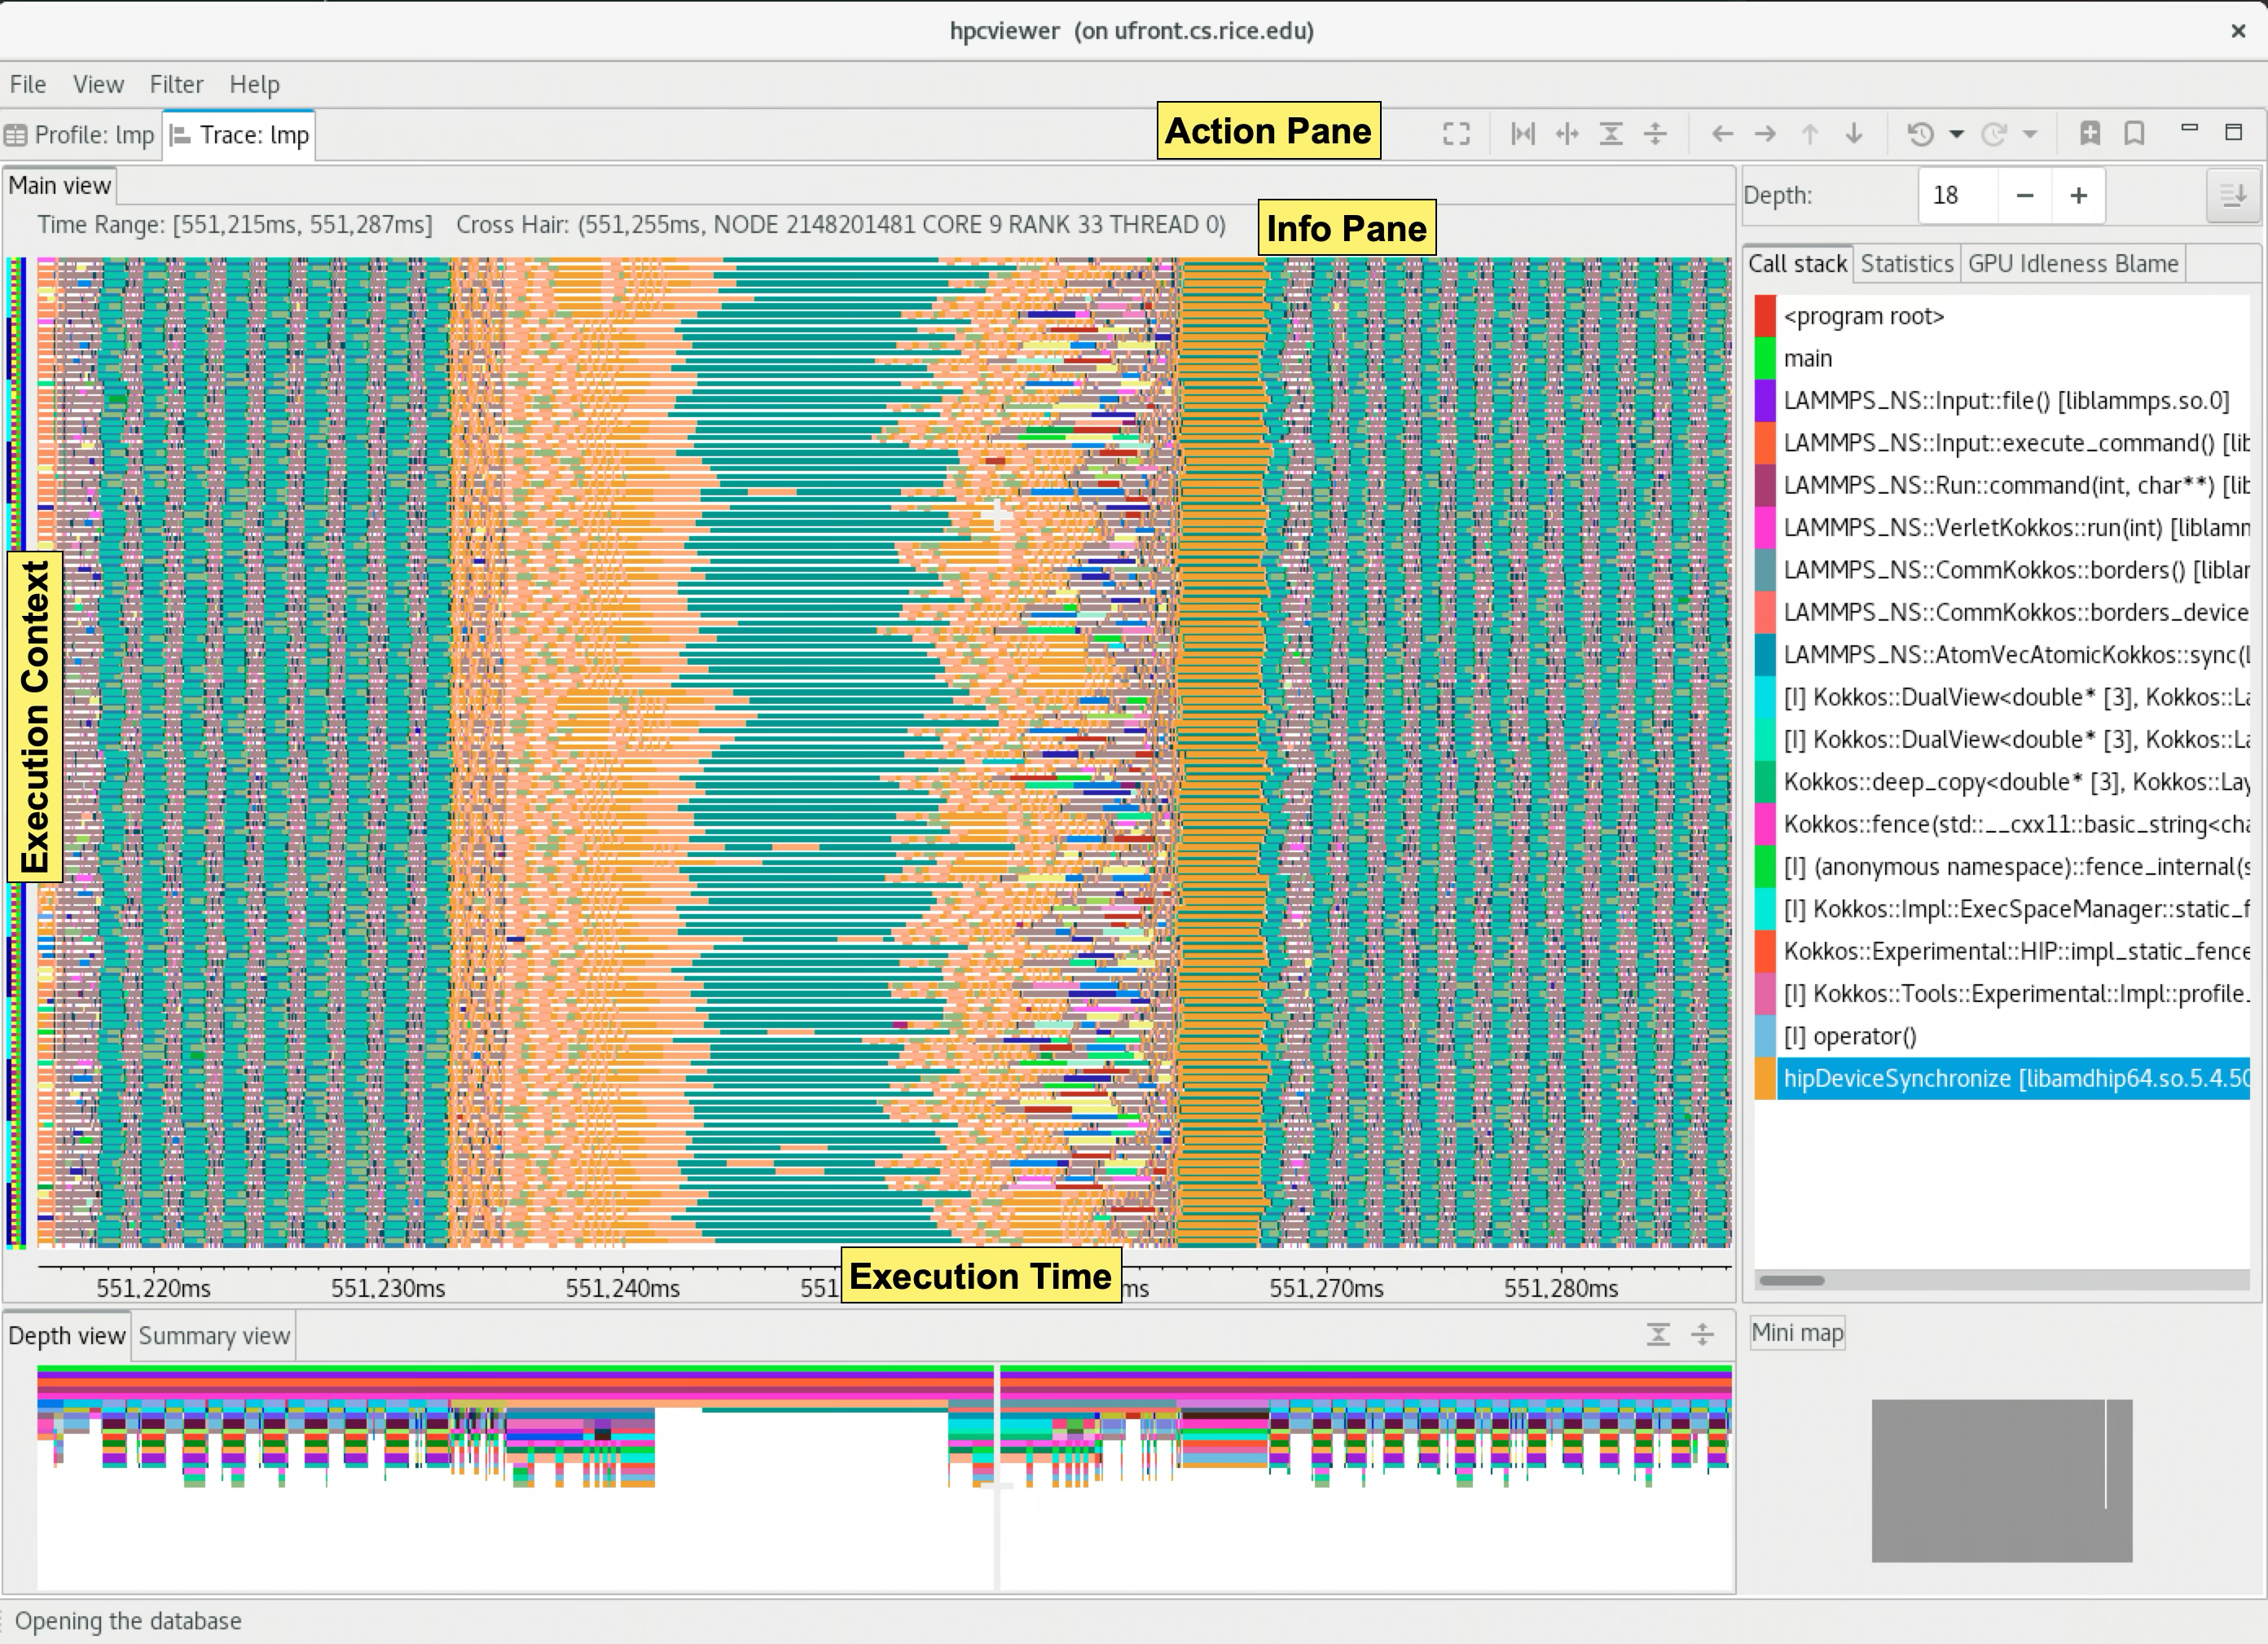Image resolution: width=2268 pixels, height=1644 pixels.
Task: Open the redo options dropdown
Action: click(2029, 133)
